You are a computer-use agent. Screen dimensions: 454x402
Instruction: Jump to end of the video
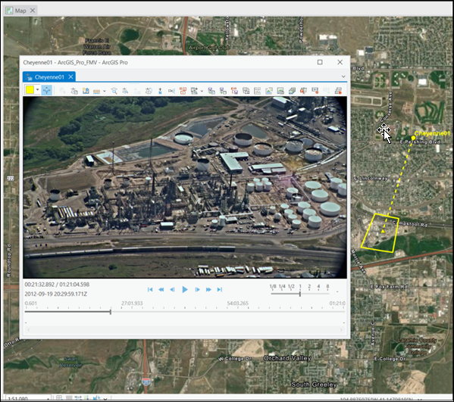click(220, 289)
